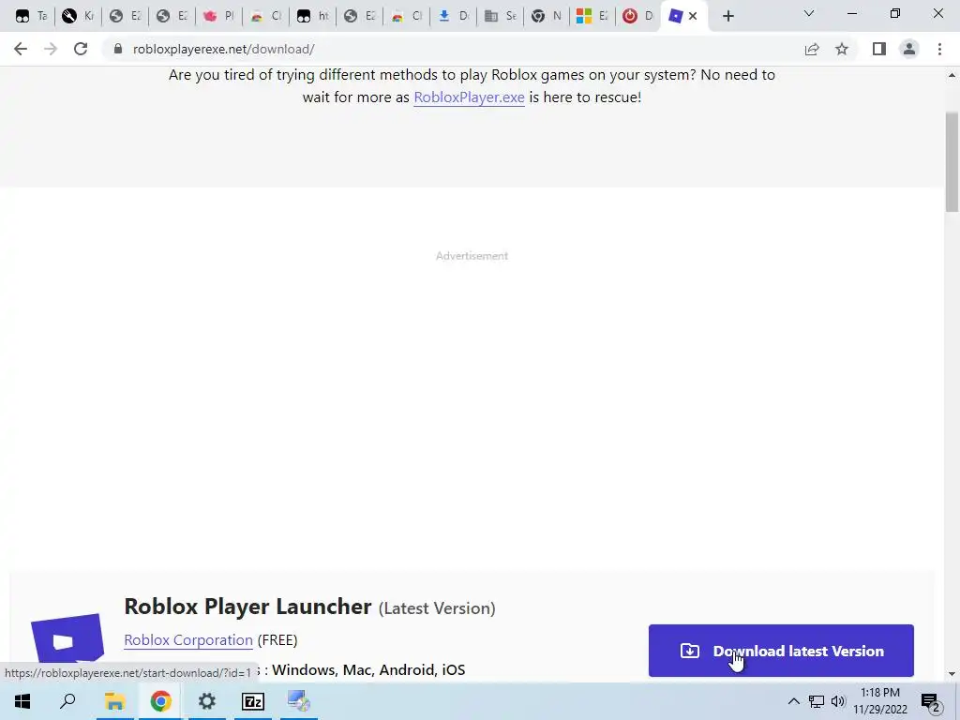View site info via lock icon
Screen dimensions: 960x720
coord(117,49)
